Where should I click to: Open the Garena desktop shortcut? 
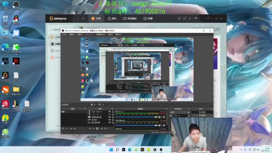[x=16, y=63]
